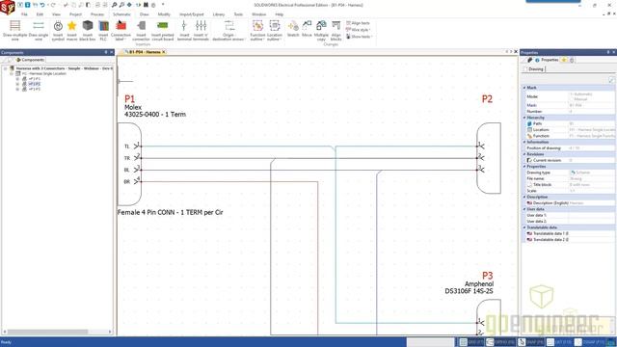617x347 pixels.
Task: Select the Multiple copy tool
Action: 321,30
